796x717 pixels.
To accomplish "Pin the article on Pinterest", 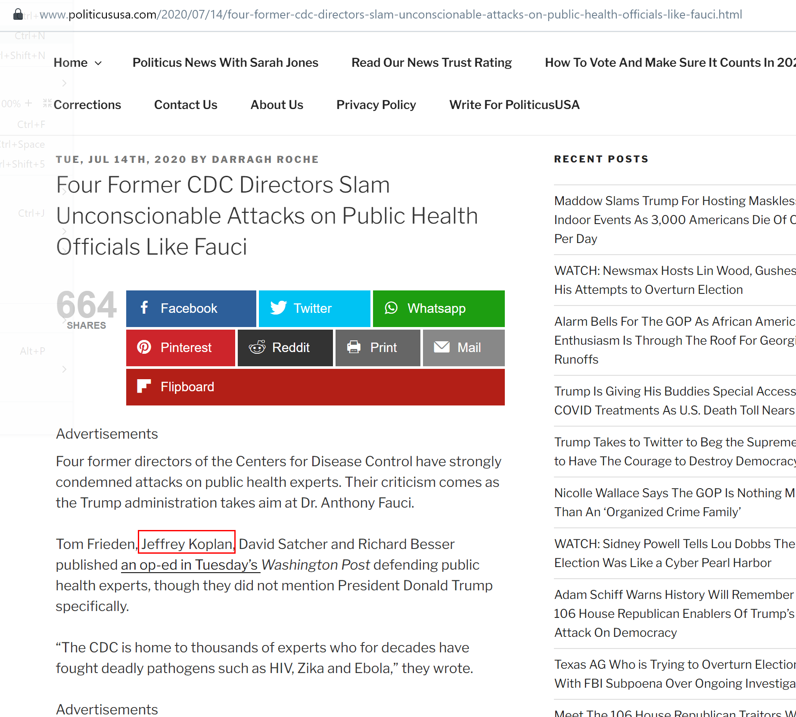I will [180, 348].
